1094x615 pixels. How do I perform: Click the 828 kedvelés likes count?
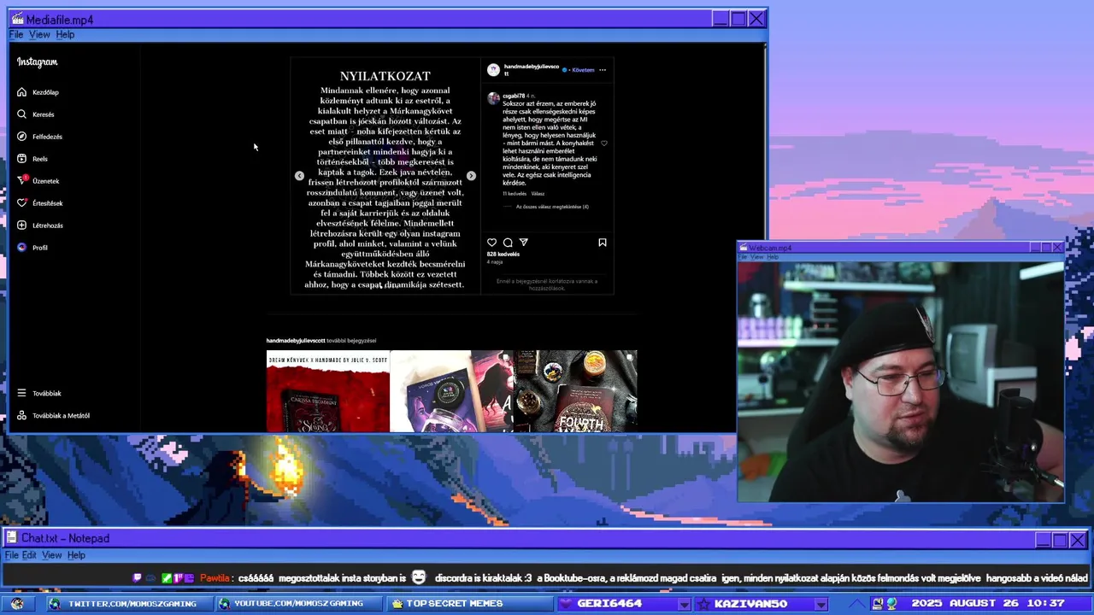pyautogui.click(x=503, y=255)
